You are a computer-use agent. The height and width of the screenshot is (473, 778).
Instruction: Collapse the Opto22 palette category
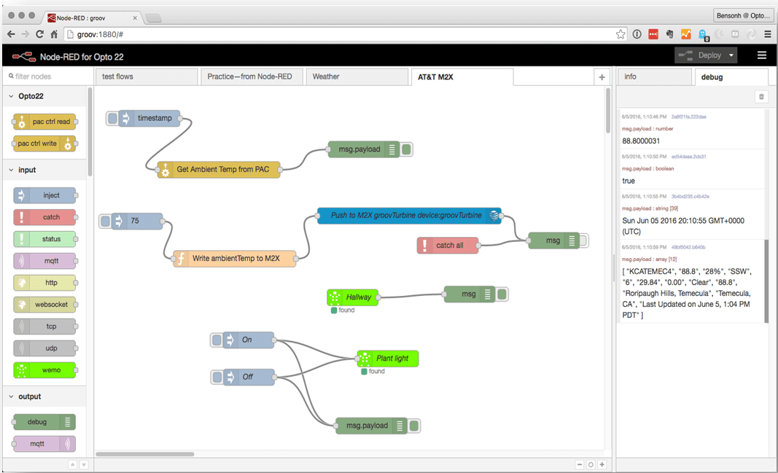(11, 96)
